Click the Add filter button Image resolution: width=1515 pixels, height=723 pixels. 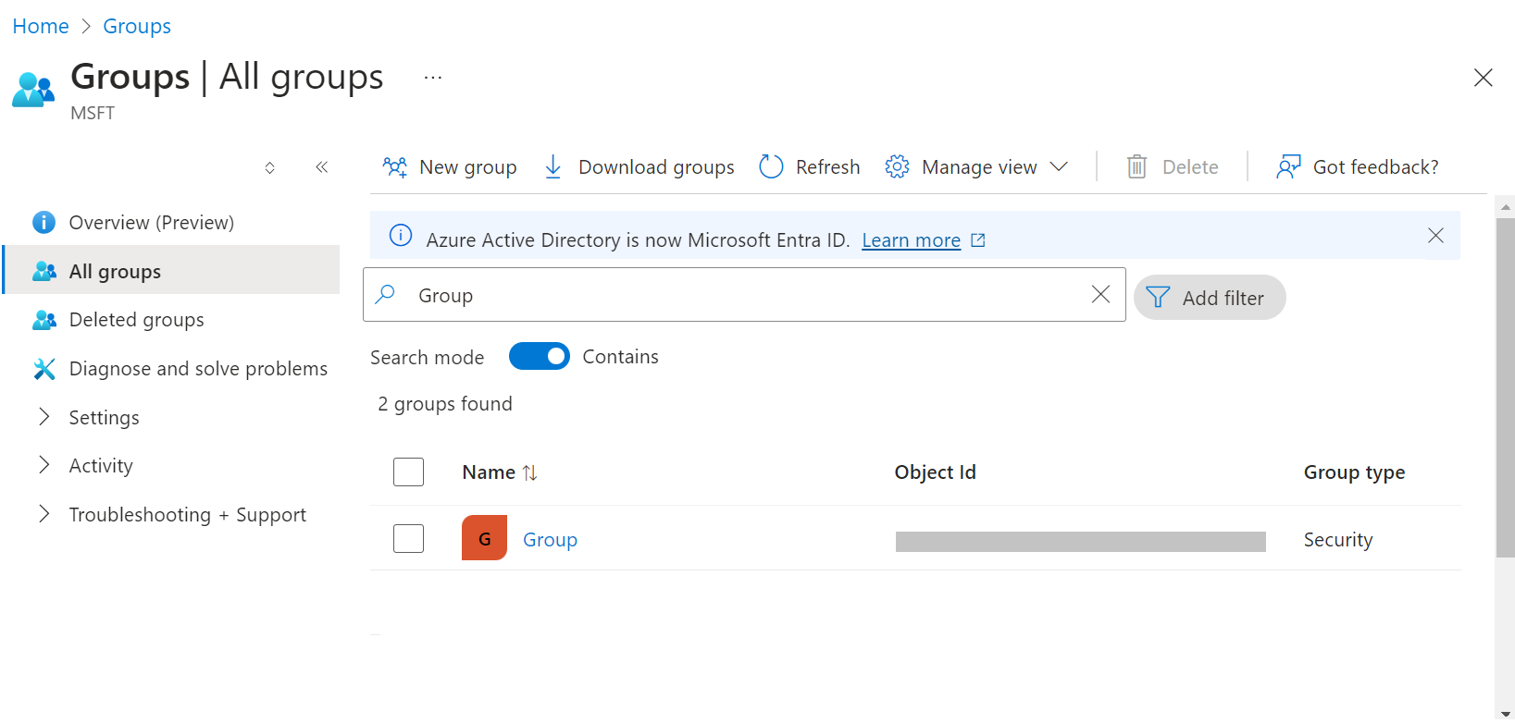(1209, 298)
